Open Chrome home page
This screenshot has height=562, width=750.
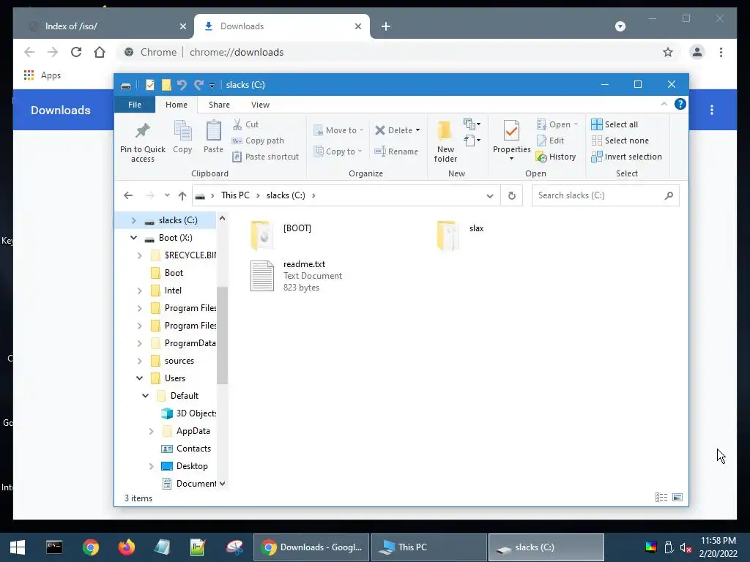[100, 52]
